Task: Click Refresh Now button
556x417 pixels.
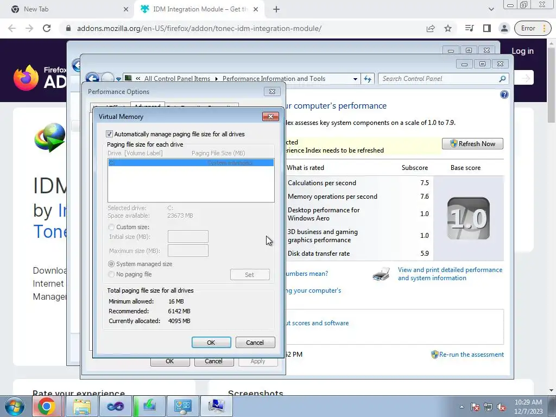Action: pyautogui.click(x=472, y=143)
